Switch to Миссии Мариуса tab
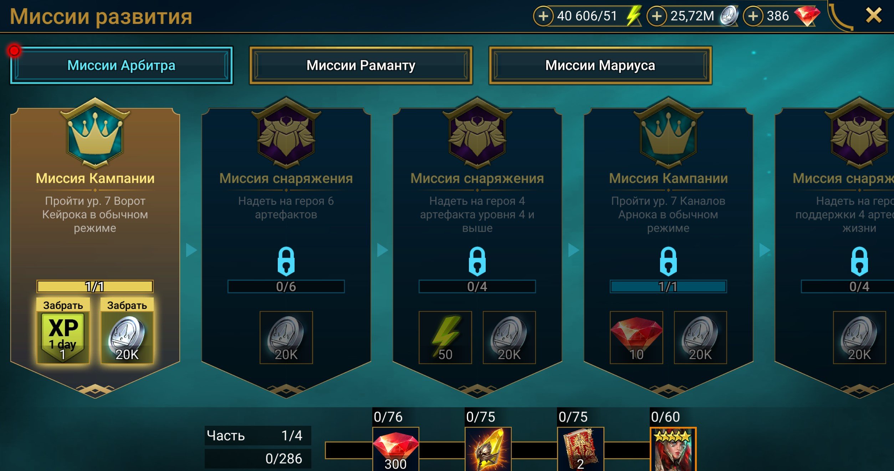The height and width of the screenshot is (471, 894). 600,66
